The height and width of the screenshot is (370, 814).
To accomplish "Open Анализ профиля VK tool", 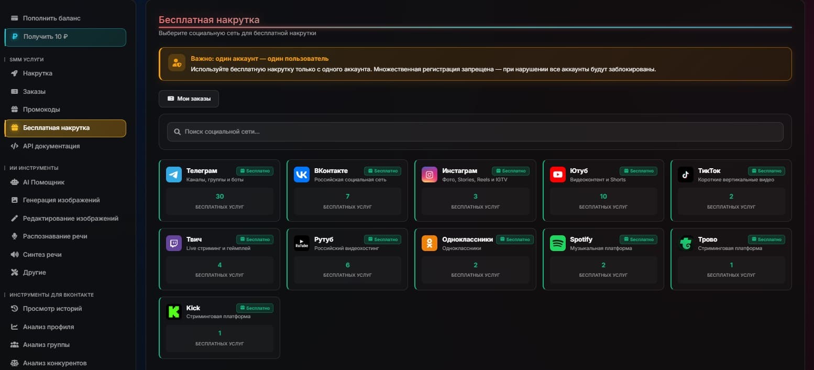I will tap(65, 327).
